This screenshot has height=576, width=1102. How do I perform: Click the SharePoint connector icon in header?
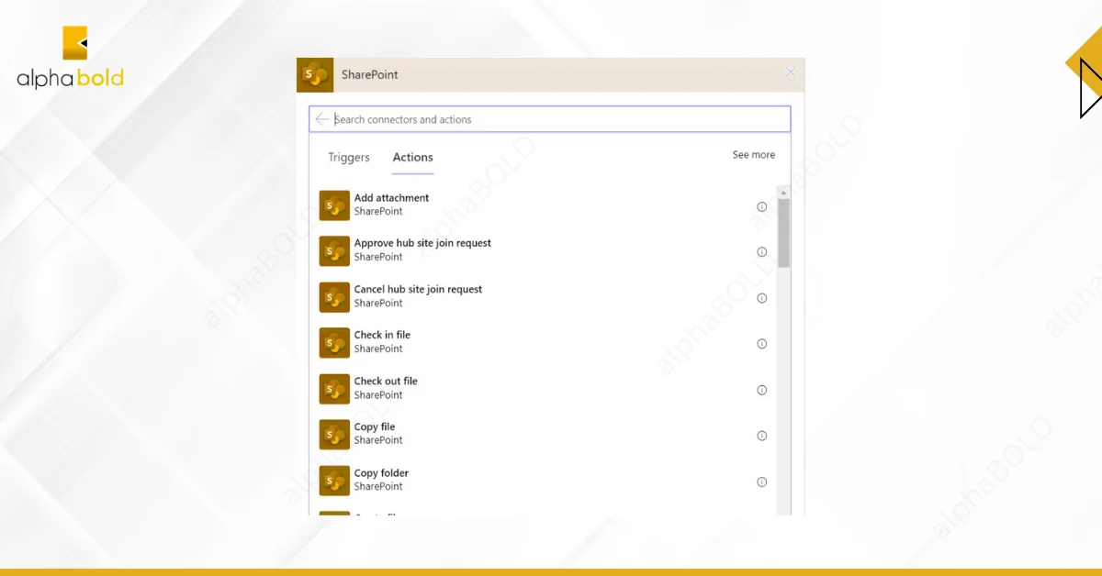(x=315, y=75)
